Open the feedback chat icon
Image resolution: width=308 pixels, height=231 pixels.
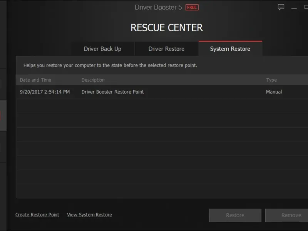281,7
